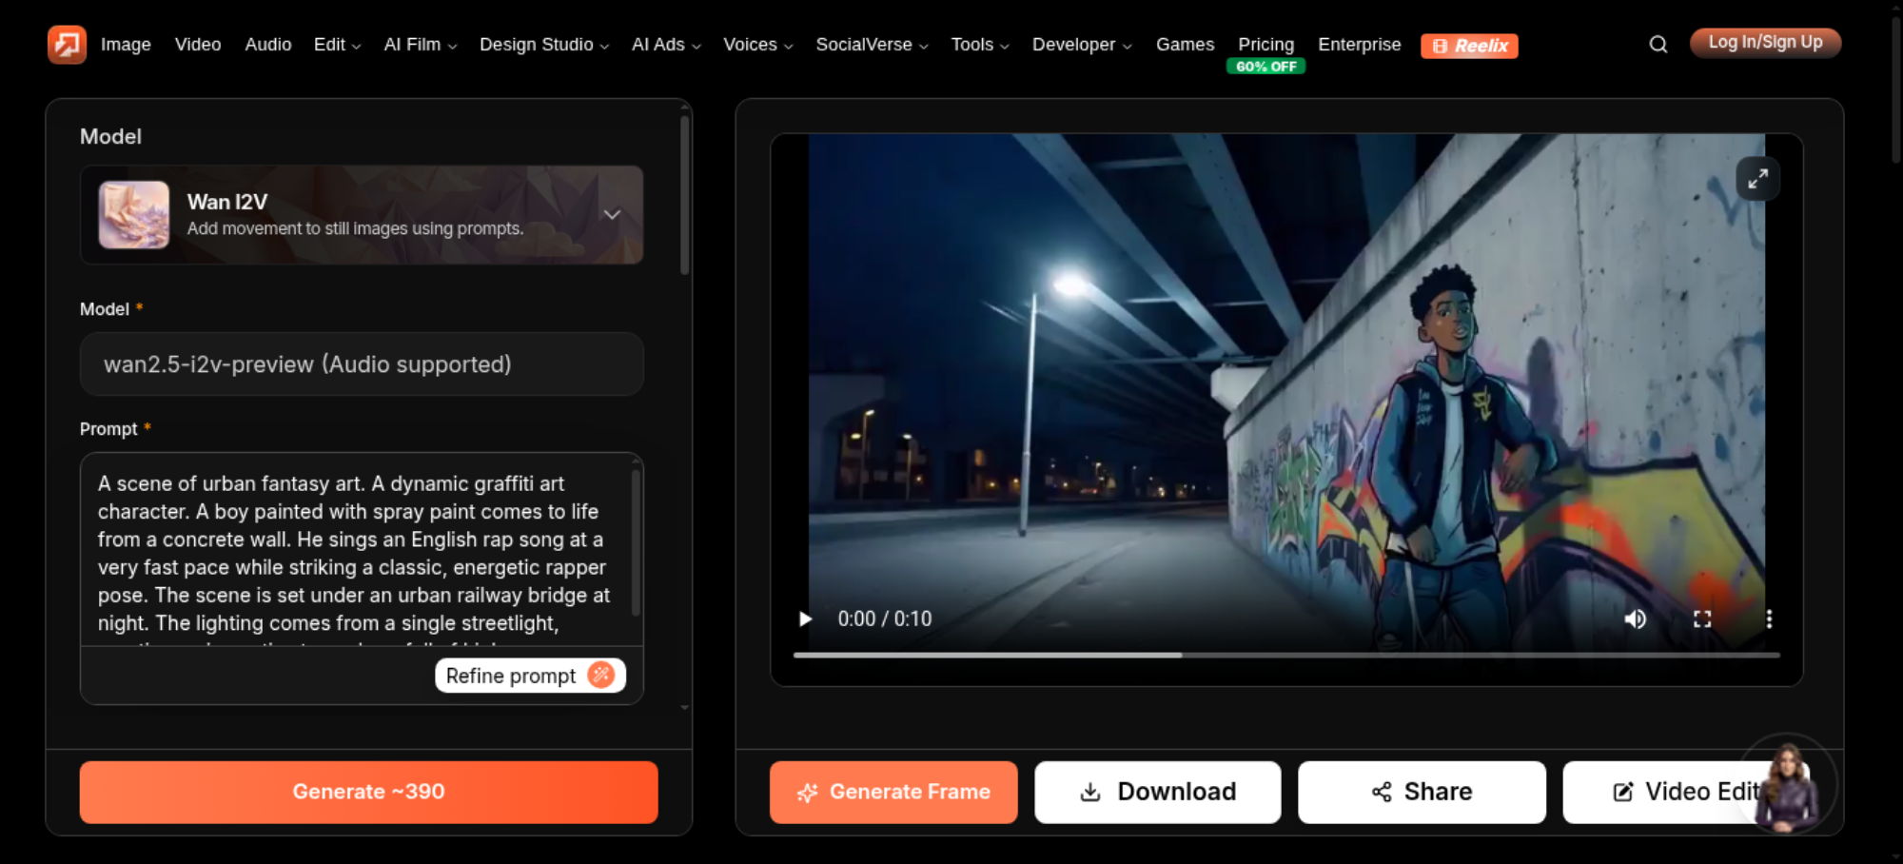Click the Refine prompt magic wand icon
Screen dimensions: 1903x864
point(600,676)
